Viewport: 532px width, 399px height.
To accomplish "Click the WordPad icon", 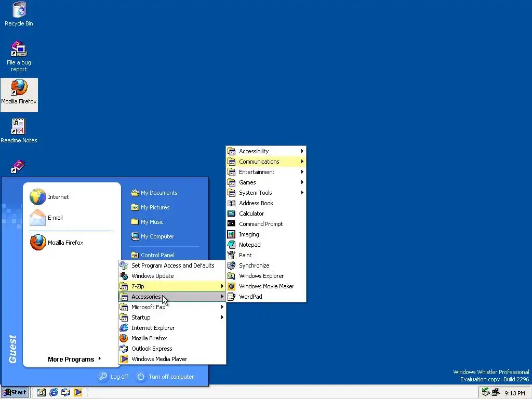I will pyautogui.click(x=231, y=297).
